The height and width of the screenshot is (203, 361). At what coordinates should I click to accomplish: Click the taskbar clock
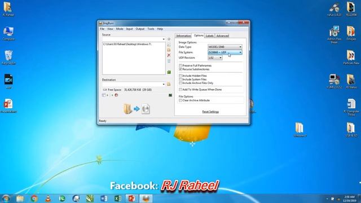350,198
